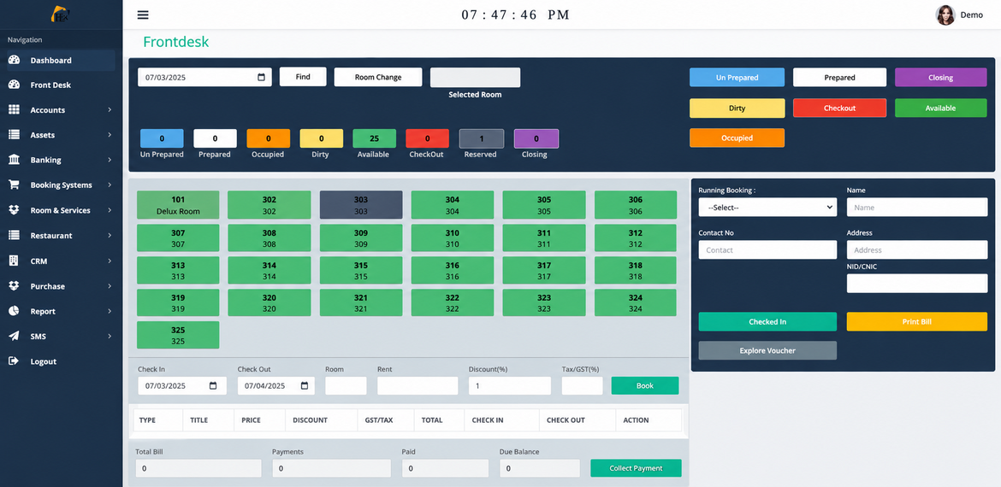Image resolution: width=1001 pixels, height=487 pixels.
Task: Expand the Restaurant submenu arrow
Action: (110, 236)
